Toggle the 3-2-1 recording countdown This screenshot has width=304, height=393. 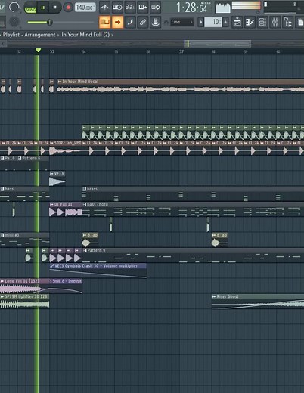tap(130, 8)
